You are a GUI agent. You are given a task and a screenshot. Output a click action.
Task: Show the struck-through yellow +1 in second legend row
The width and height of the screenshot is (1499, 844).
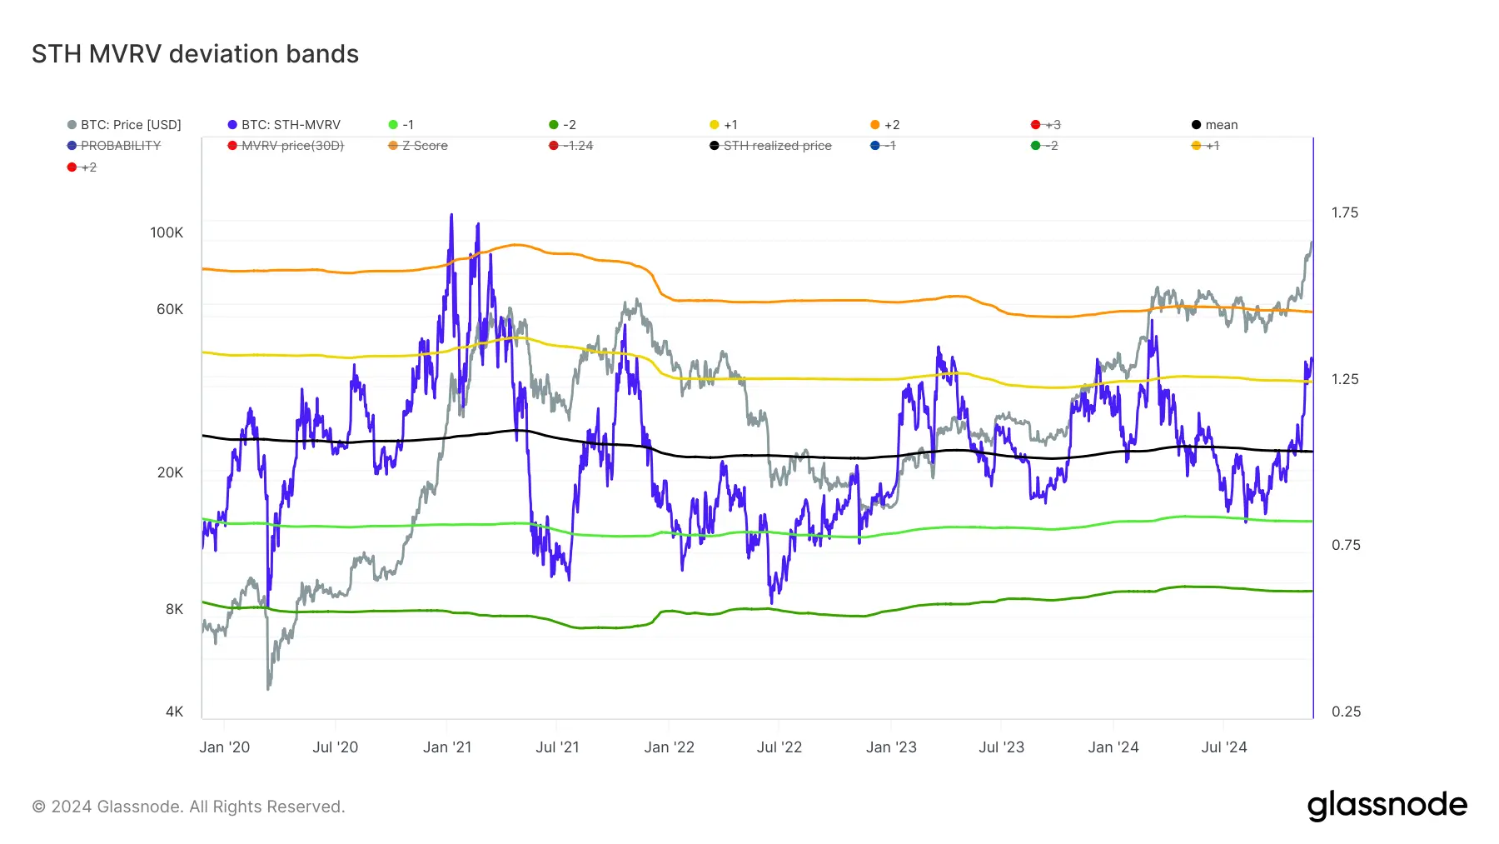click(x=1205, y=146)
